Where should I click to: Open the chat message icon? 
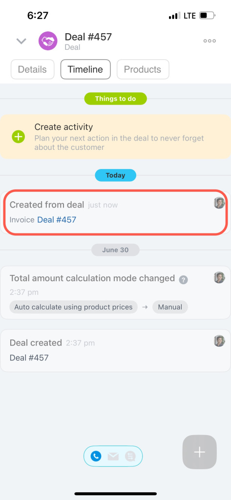130,457
